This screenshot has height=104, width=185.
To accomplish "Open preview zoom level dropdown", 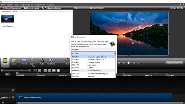I will pyautogui.click(x=97, y=8).
